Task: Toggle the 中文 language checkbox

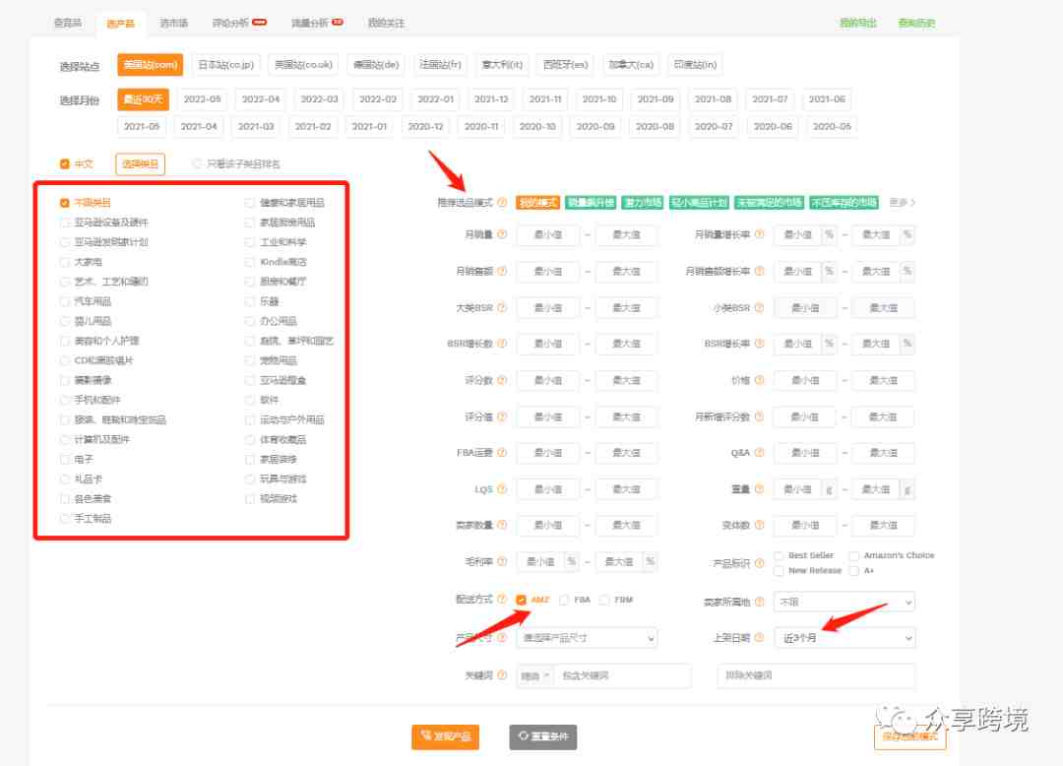Action: click(x=64, y=163)
